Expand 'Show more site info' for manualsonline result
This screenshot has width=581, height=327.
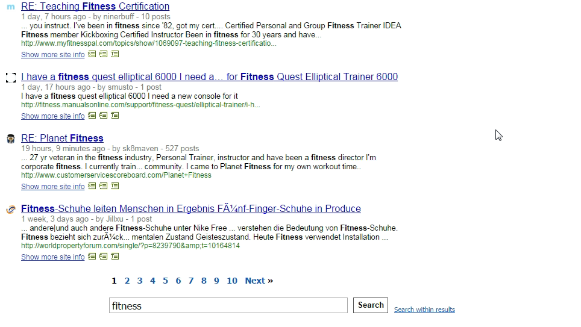(52, 116)
